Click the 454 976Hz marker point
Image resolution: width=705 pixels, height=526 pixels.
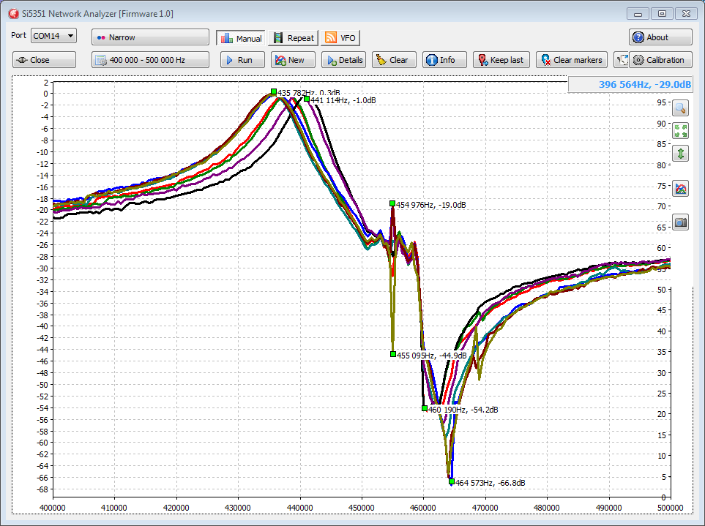392,204
